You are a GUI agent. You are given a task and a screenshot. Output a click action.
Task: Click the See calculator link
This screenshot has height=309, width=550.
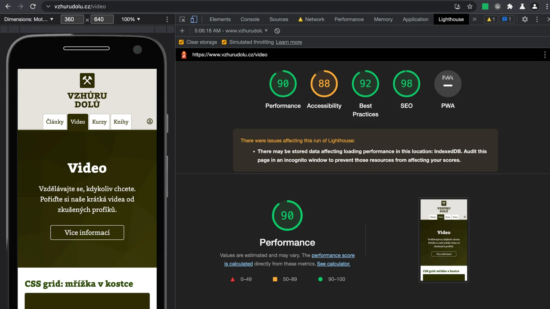pyautogui.click(x=333, y=264)
